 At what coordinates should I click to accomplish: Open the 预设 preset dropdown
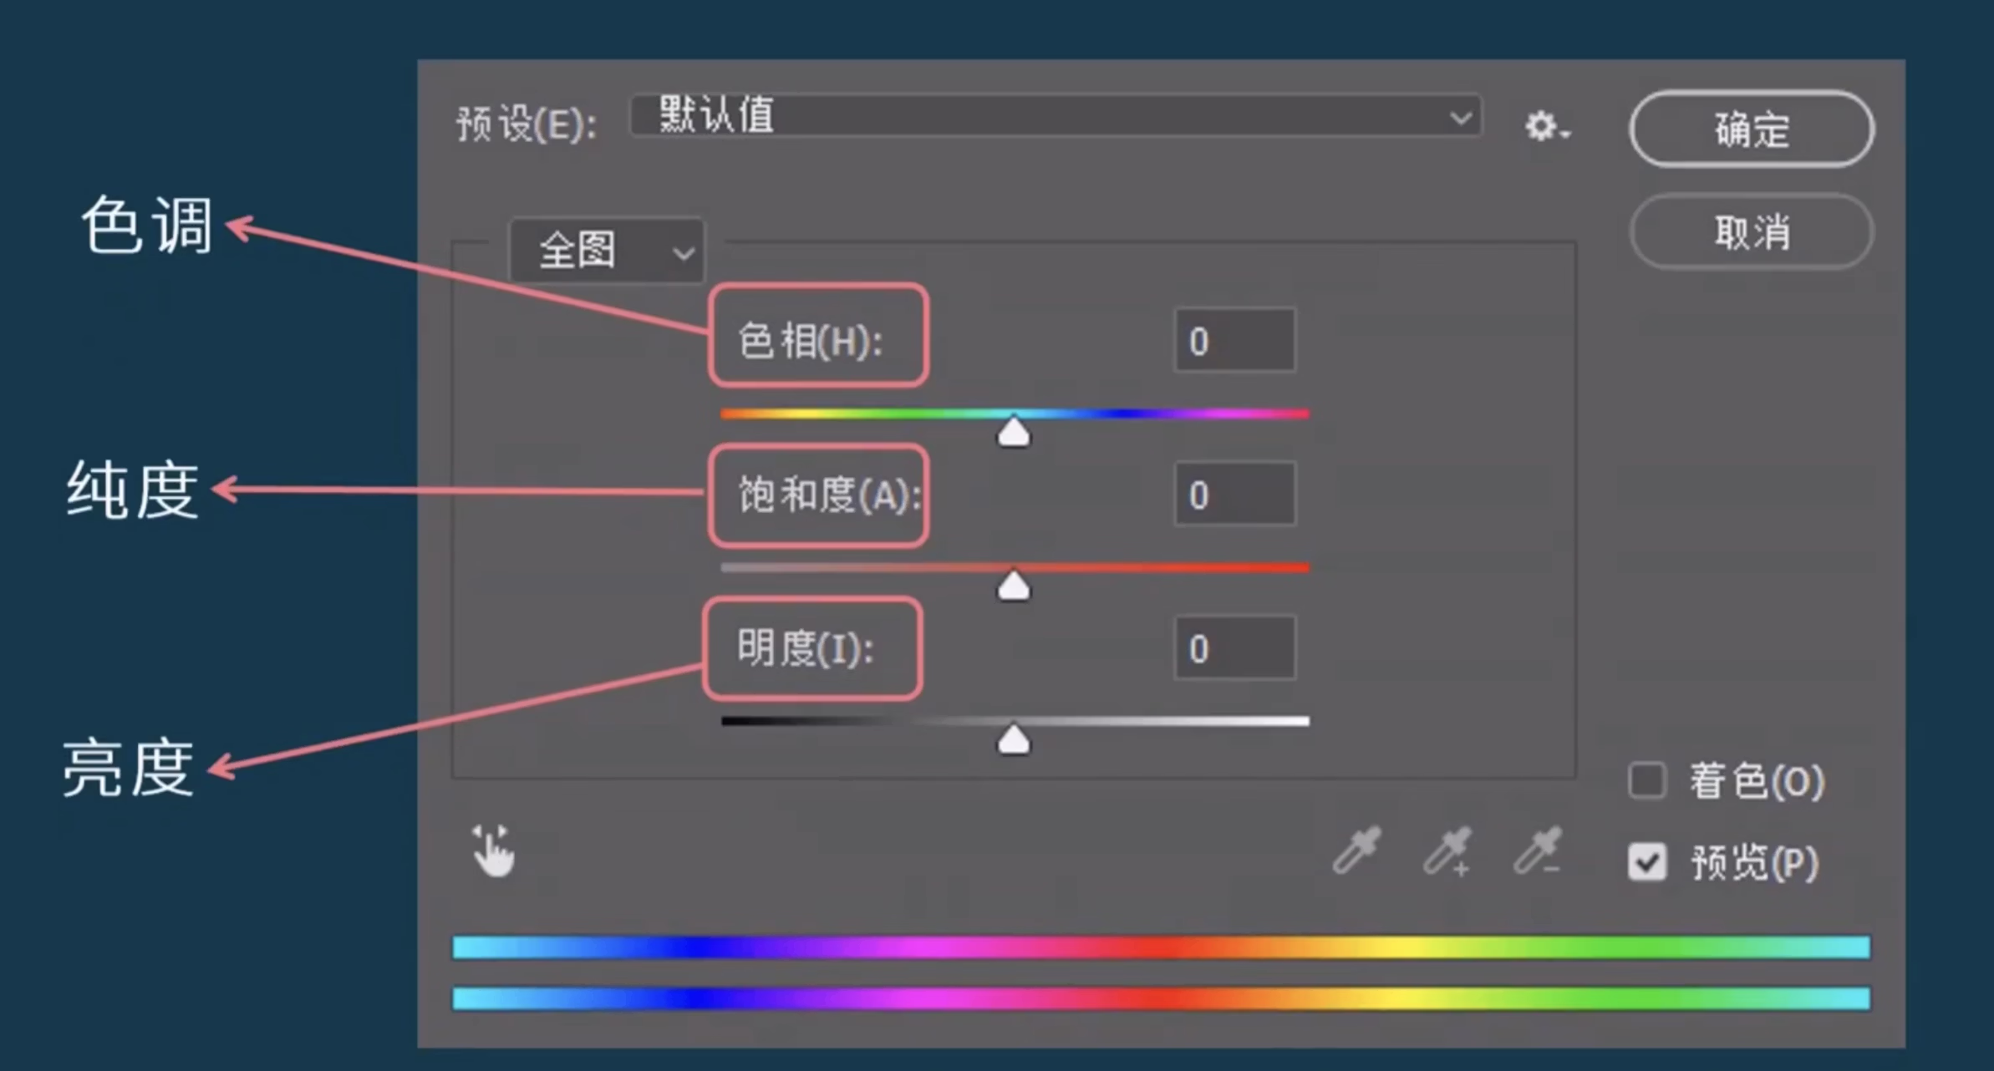point(1055,116)
